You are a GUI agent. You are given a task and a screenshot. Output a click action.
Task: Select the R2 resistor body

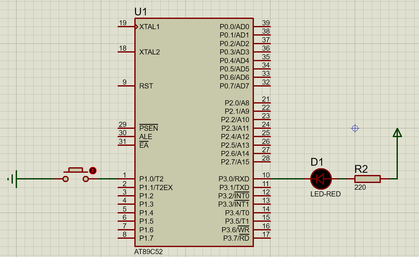[x=367, y=179]
